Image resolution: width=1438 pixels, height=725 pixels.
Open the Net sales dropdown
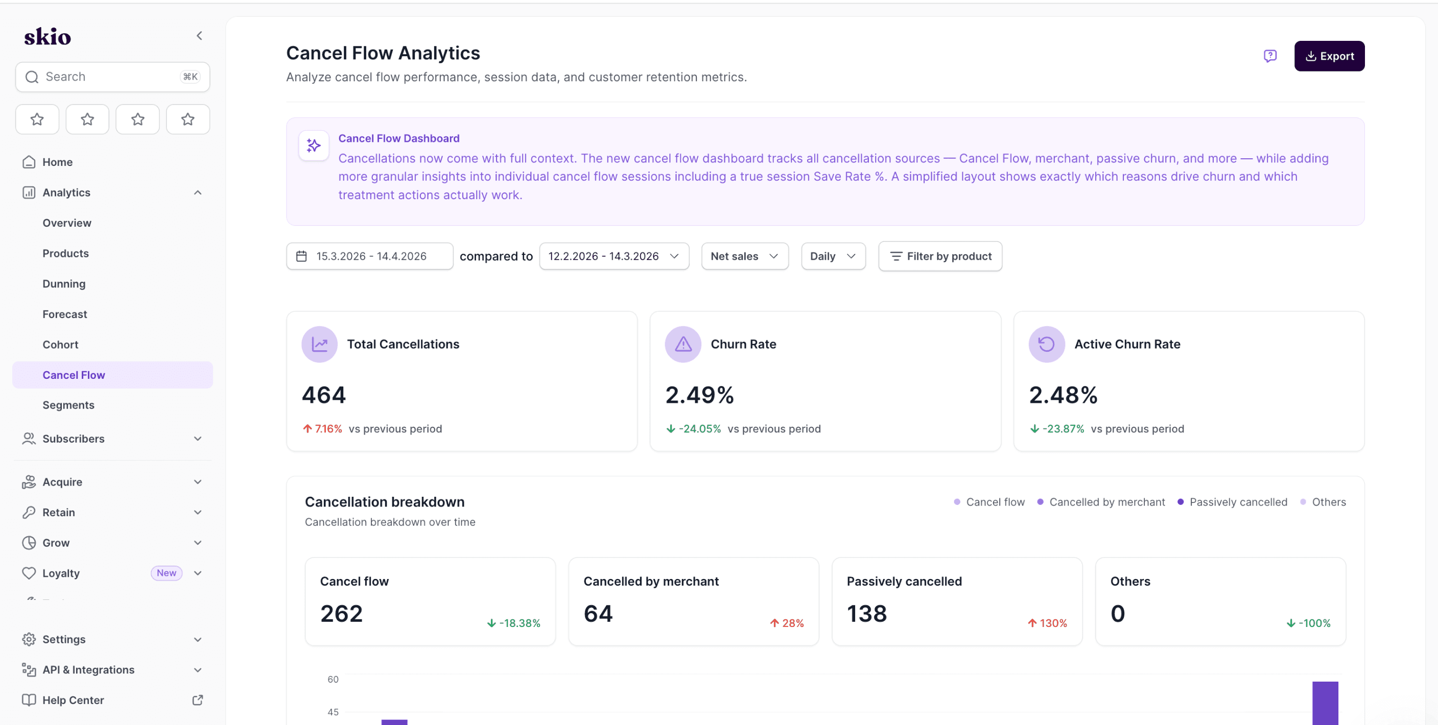(x=744, y=256)
